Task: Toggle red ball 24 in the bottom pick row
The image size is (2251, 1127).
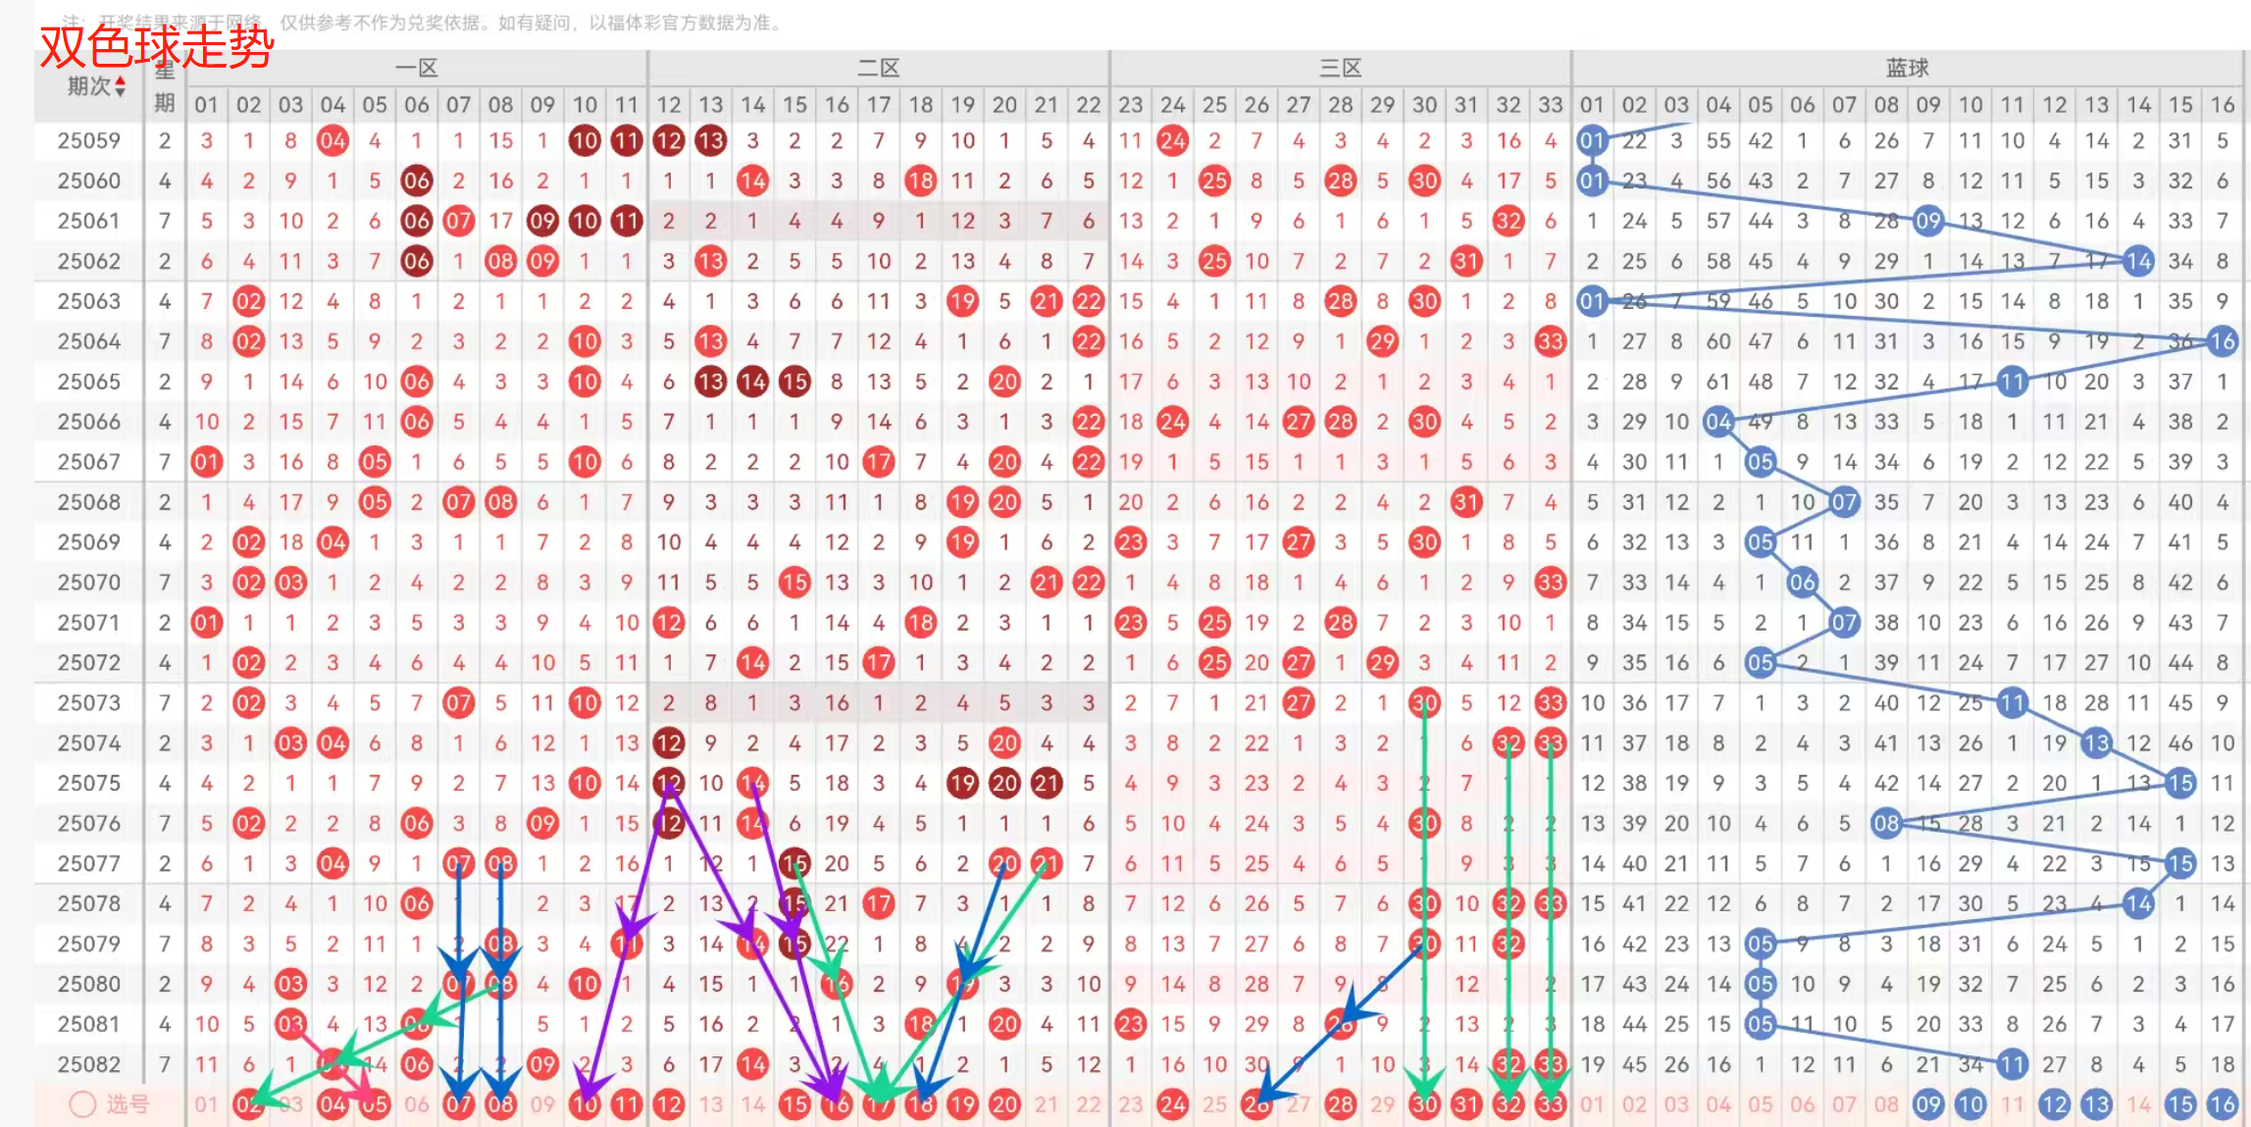Action: click(1172, 1104)
